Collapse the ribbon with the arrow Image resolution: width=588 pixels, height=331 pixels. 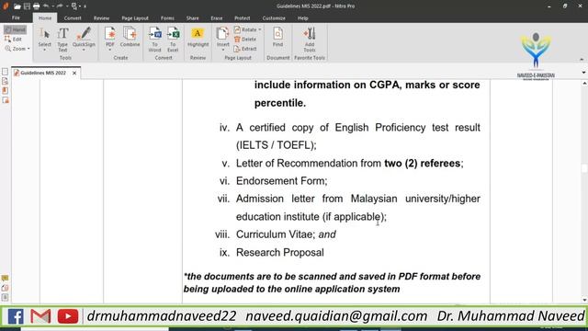[582, 59]
